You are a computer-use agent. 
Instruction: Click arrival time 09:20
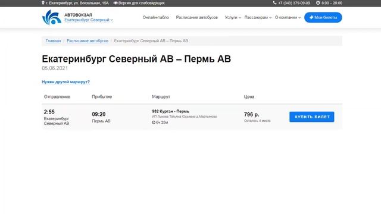pos(99,114)
